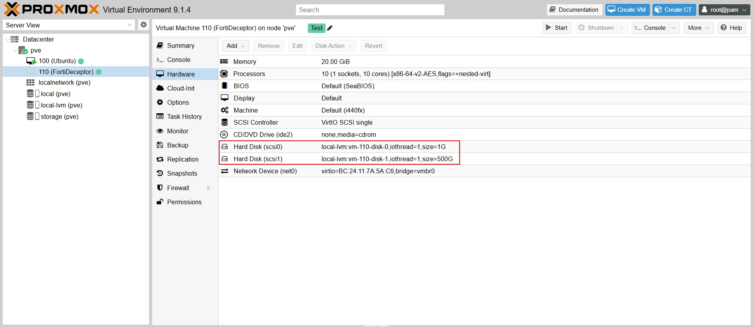Click the Snapshots history icon
Viewport: 753px width, 327px height.
160,173
